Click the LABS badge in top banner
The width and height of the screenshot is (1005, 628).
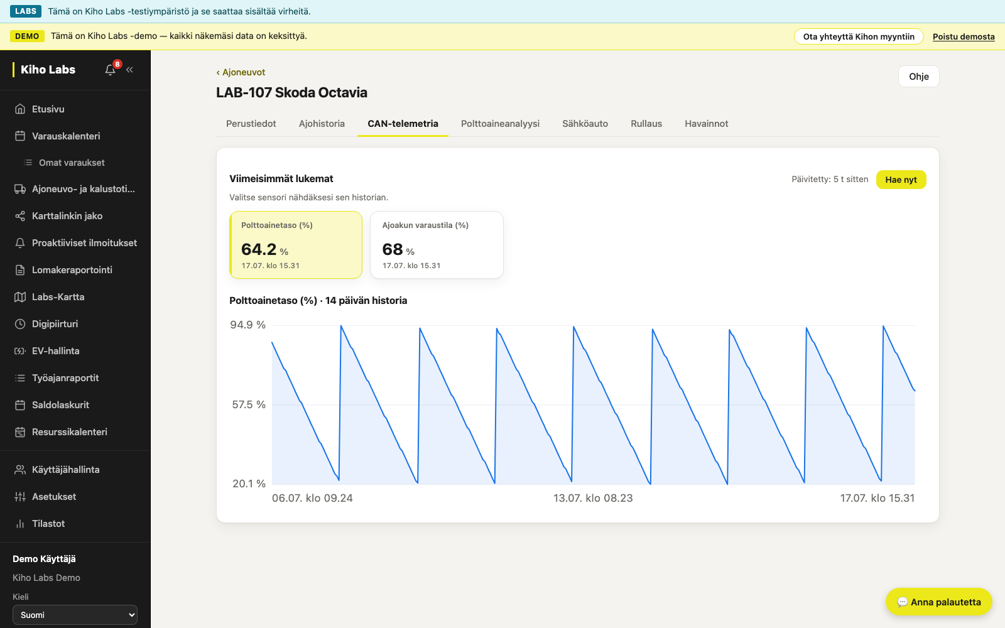[26, 11]
